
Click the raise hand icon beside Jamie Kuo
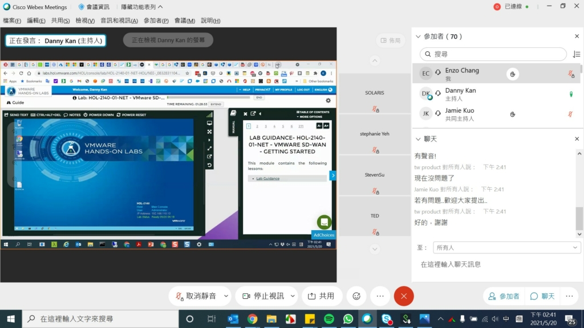pyautogui.click(x=513, y=114)
